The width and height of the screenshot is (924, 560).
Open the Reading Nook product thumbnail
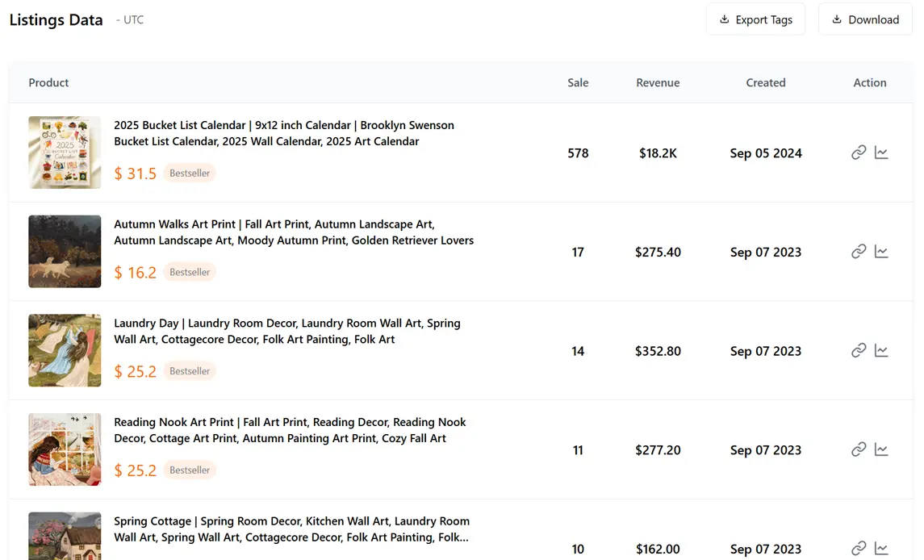click(x=65, y=449)
